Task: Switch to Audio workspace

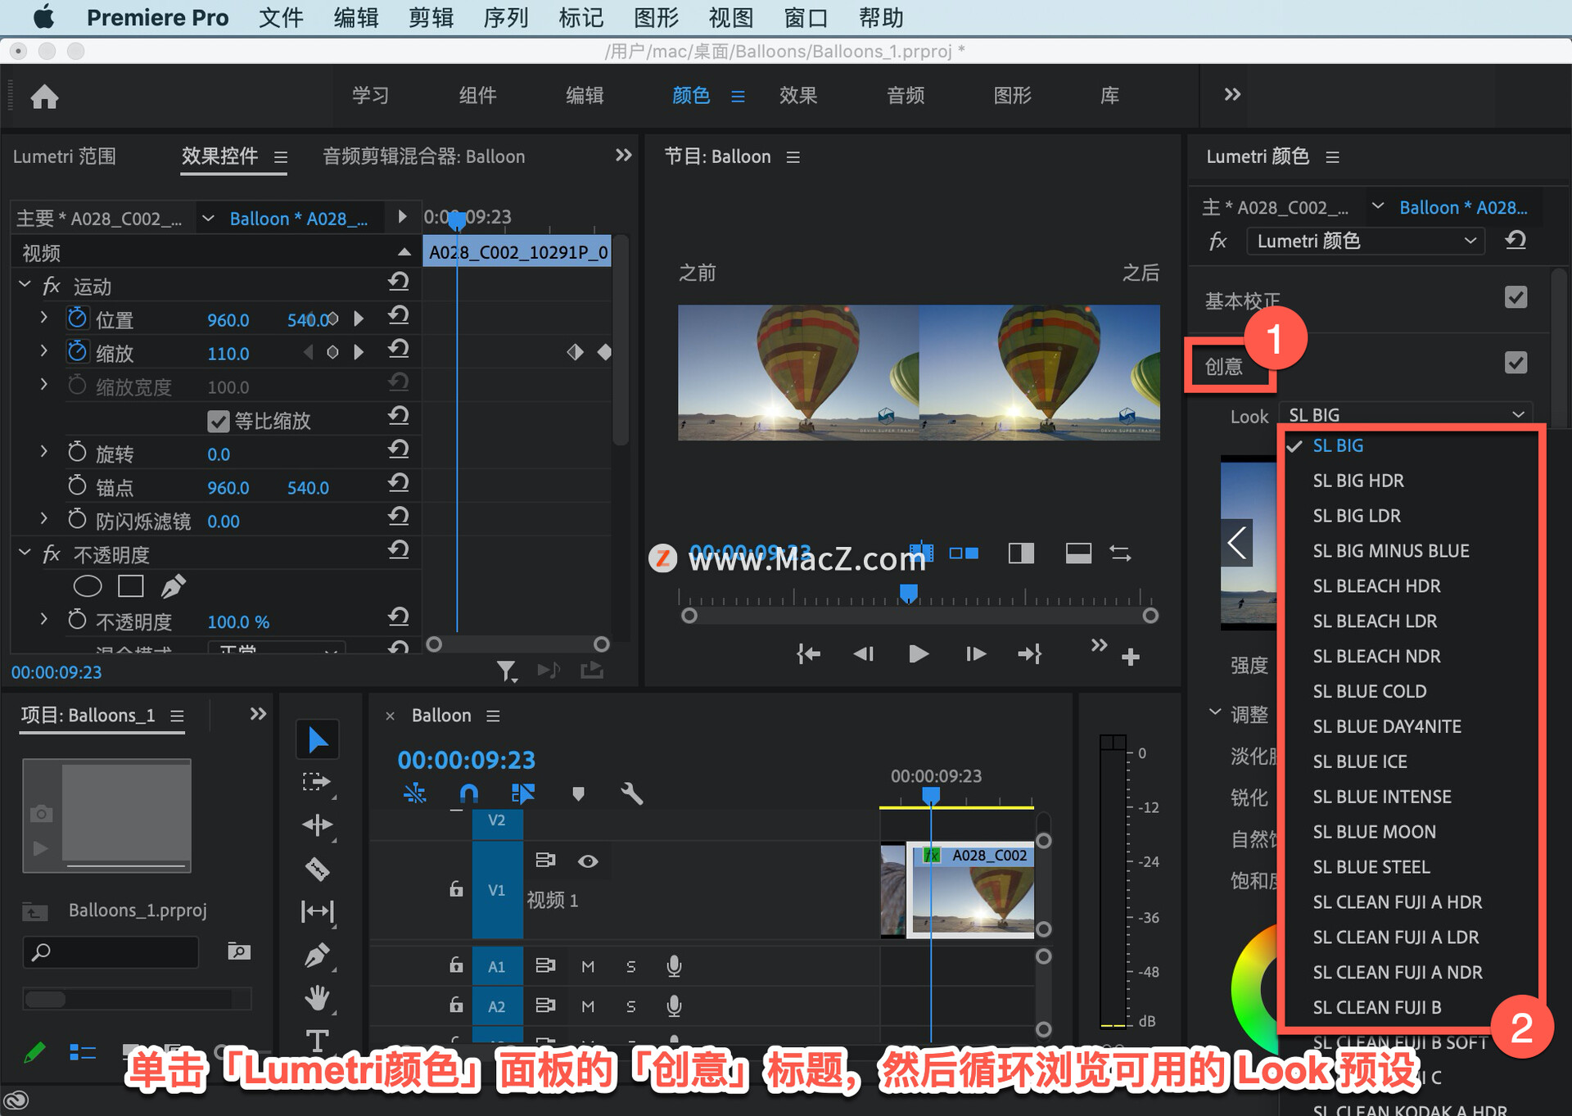Action: tap(905, 96)
